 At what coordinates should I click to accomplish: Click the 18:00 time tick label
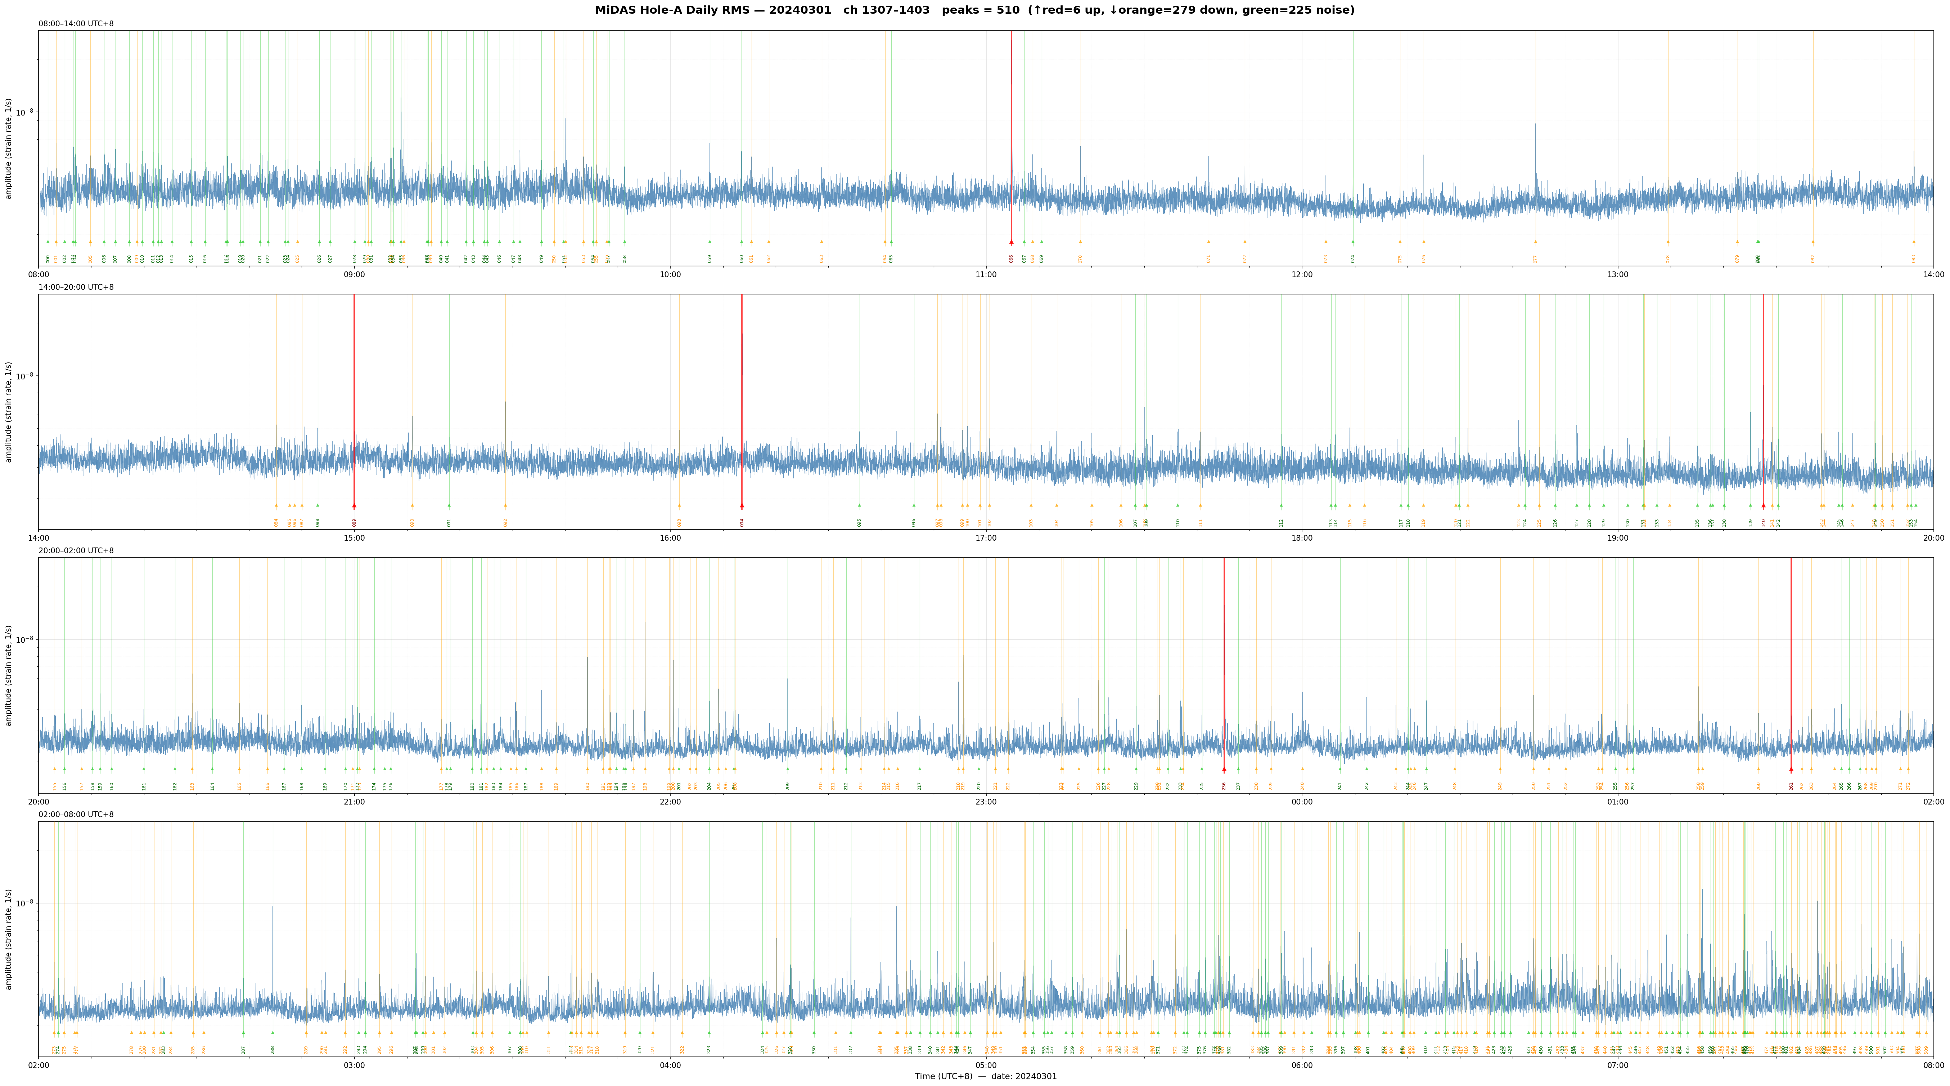(1302, 538)
